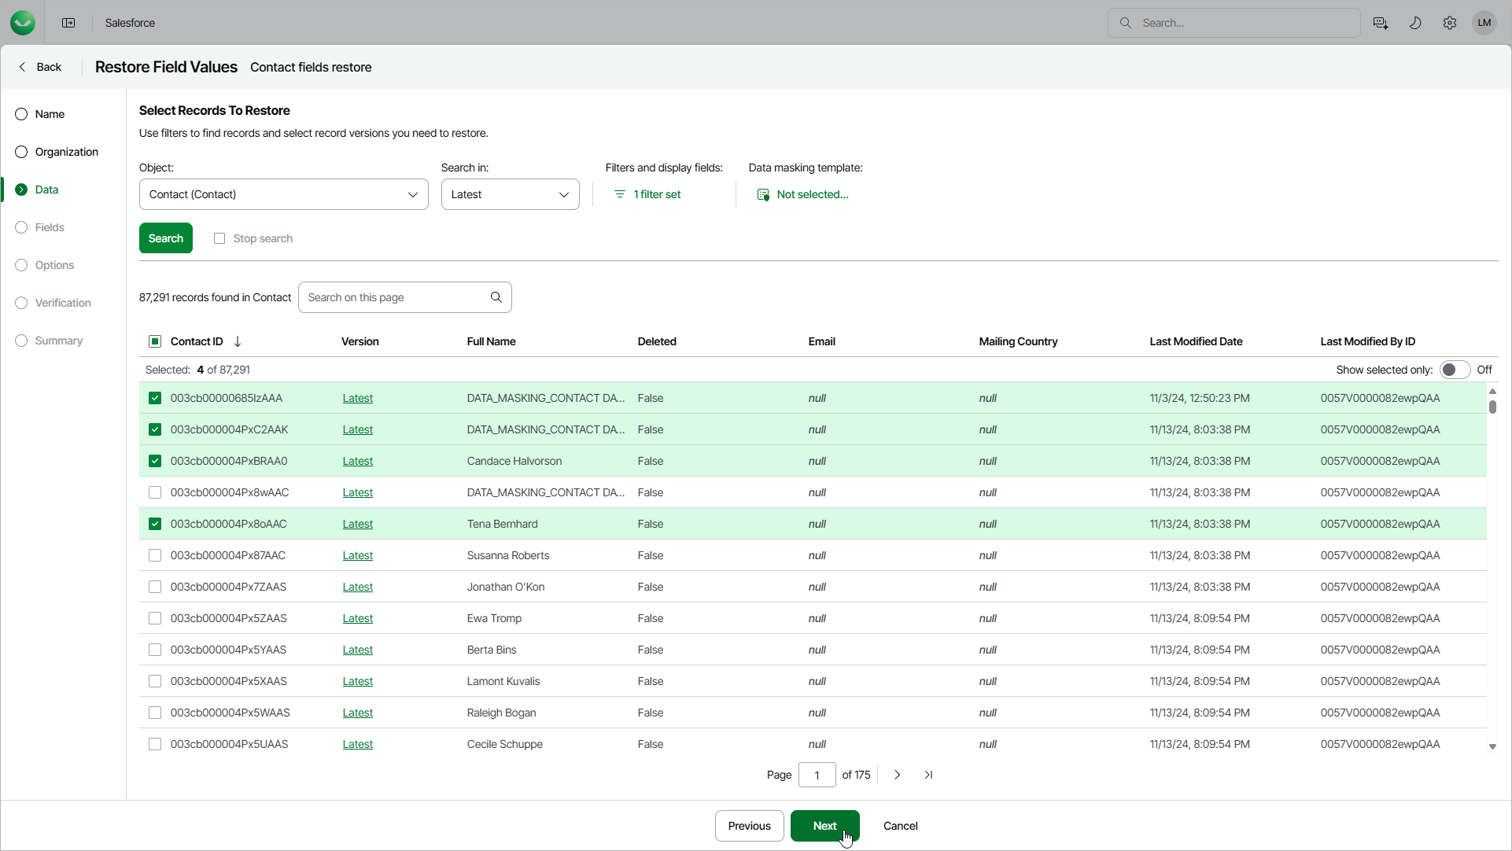
Task: Click the green app logo icon
Action: click(23, 23)
